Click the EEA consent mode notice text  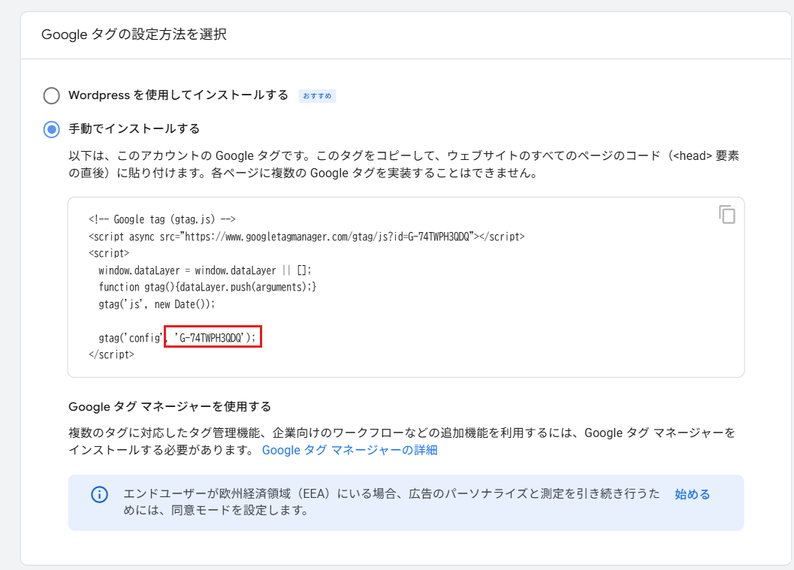pyautogui.click(x=391, y=502)
